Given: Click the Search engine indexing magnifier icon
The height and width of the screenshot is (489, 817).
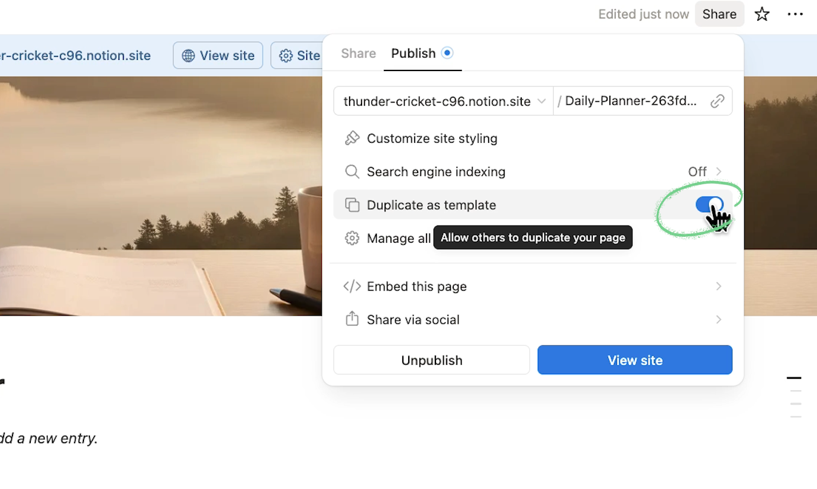Looking at the screenshot, I should pyautogui.click(x=352, y=172).
